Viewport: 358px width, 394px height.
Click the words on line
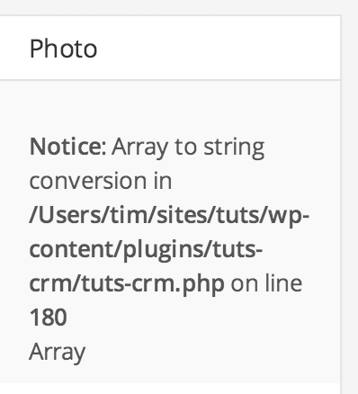(x=266, y=283)
